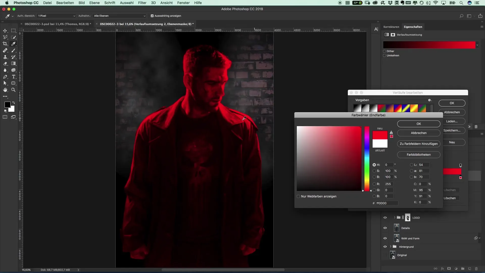Select the S saturation radio button
The height and width of the screenshot is (273, 485).
(374, 171)
